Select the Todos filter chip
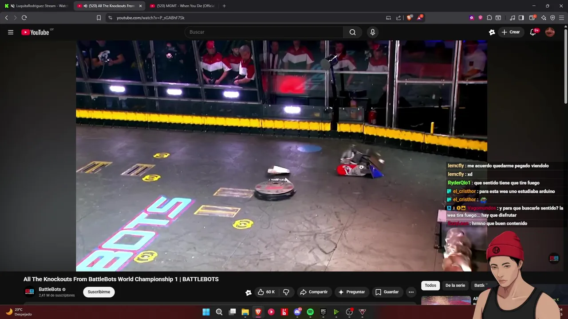Image resolution: width=568 pixels, height=319 pixels. pos(430,285)
